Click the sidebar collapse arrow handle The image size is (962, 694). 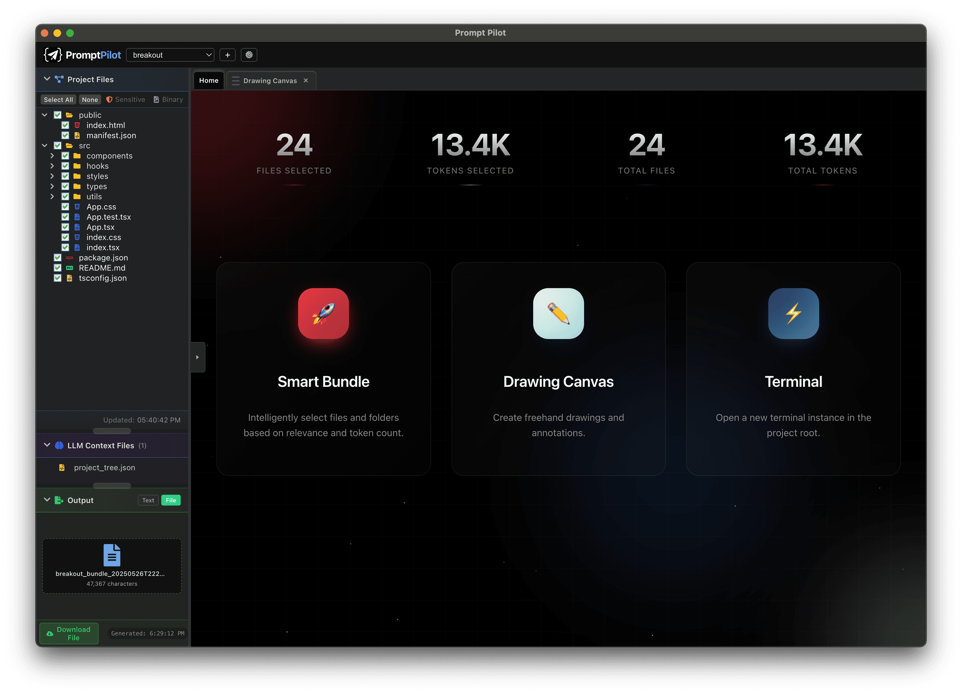pos(198,357)
